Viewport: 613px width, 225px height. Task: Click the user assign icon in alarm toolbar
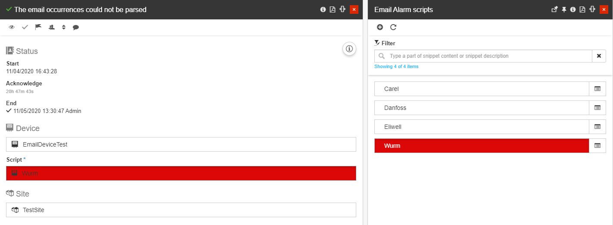52,27
